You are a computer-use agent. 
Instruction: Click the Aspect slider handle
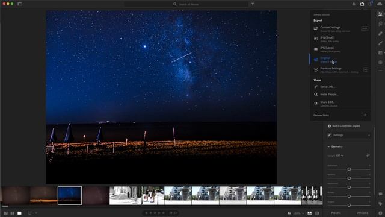point(349,205)
